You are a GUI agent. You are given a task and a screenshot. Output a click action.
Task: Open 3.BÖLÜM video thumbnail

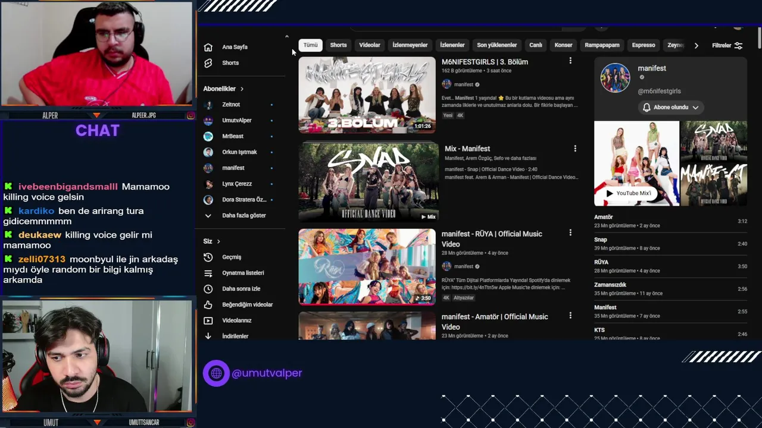tap(367, 95)
